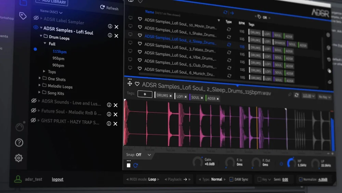342x193 pixels.
Task: Expand the Tops subfolder
Action: 44,71
